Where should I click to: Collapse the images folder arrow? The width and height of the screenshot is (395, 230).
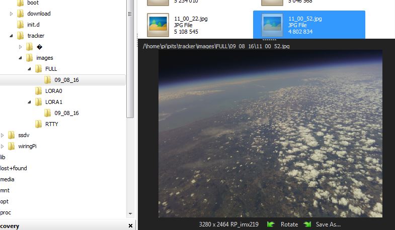[x=20, y=58]
